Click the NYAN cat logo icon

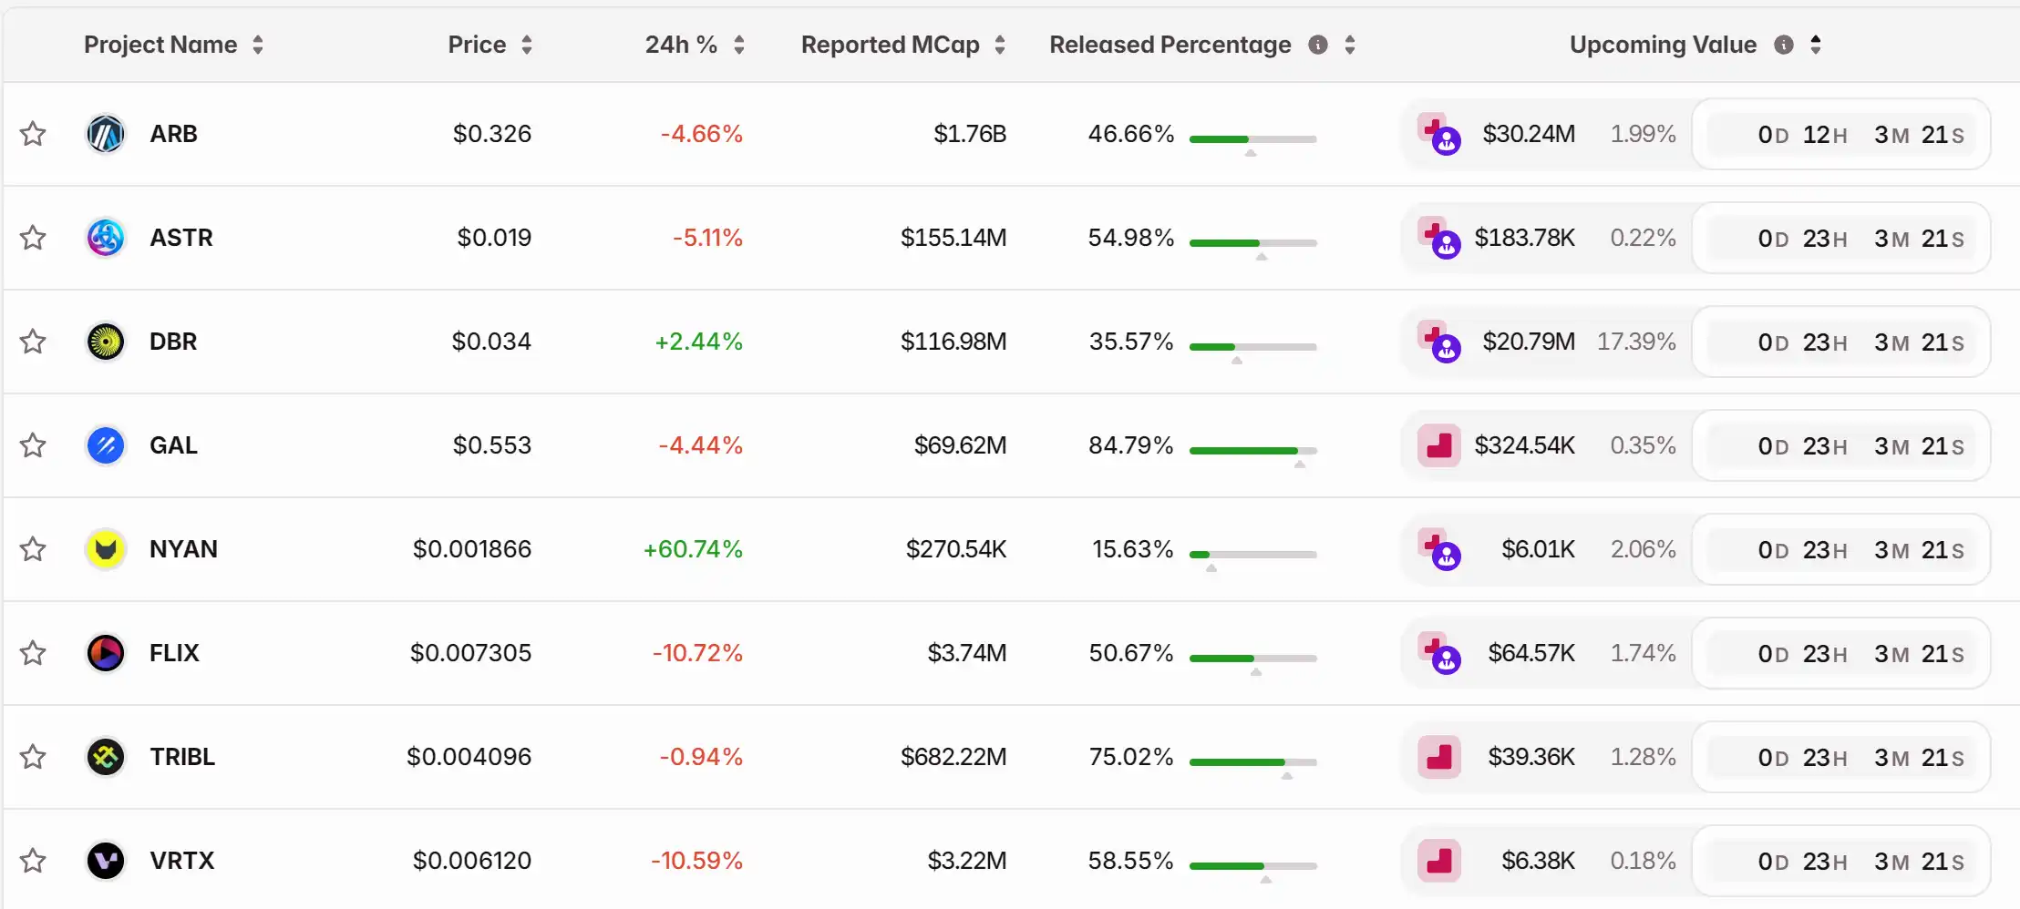coord(106,549)
